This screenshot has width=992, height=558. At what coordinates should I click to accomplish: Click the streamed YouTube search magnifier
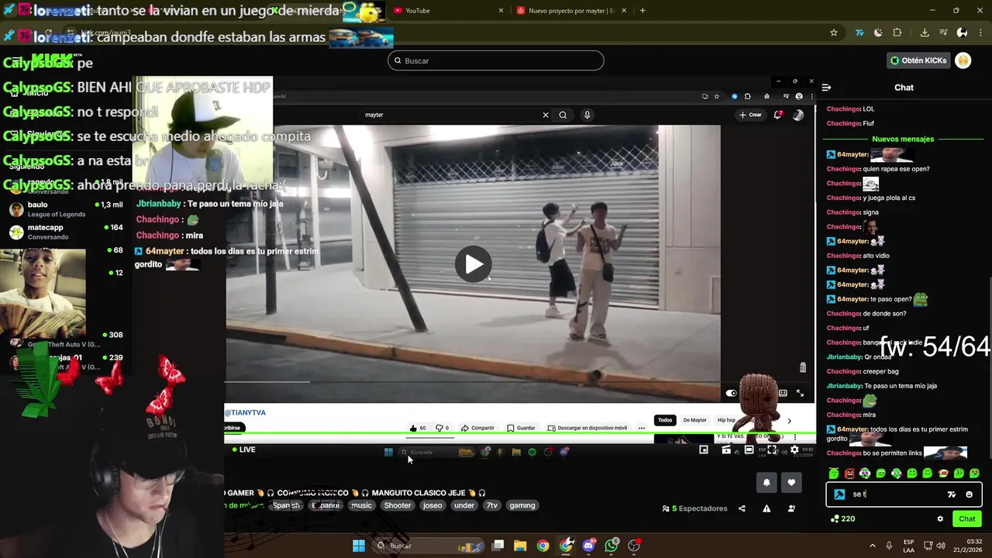[563, 115]
